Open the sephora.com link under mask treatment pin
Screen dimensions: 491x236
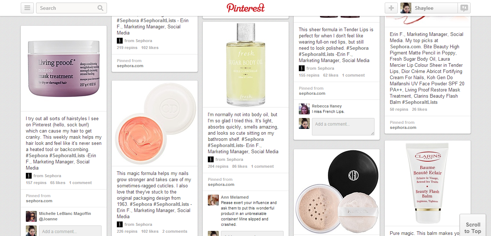39,201
